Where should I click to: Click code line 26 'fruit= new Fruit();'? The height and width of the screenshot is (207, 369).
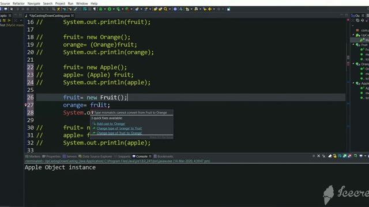tap(95, 97)
